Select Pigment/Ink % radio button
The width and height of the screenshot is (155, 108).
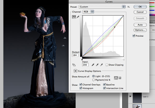[93, 80]
